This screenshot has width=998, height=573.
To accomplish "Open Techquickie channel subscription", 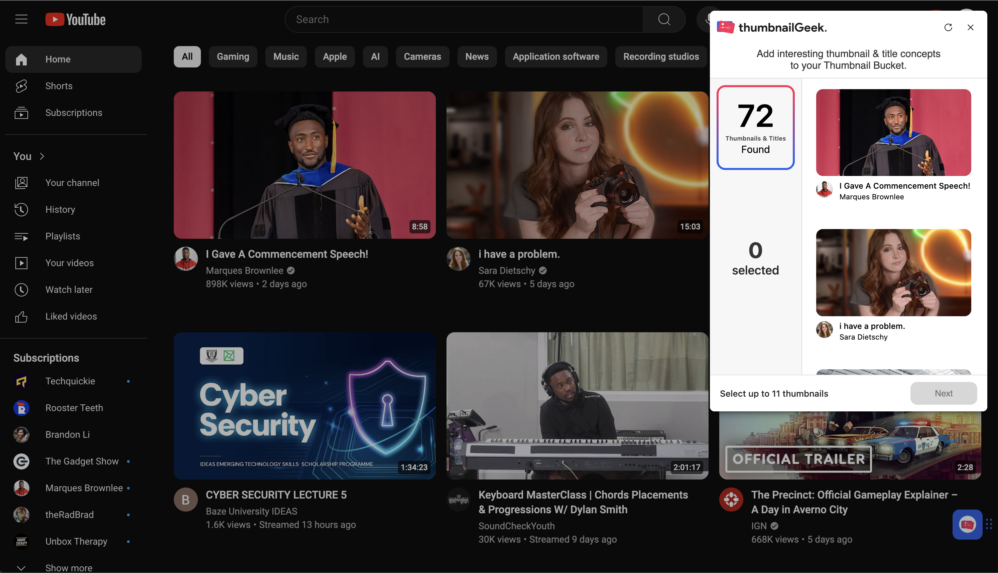I will tap(74, 381).
